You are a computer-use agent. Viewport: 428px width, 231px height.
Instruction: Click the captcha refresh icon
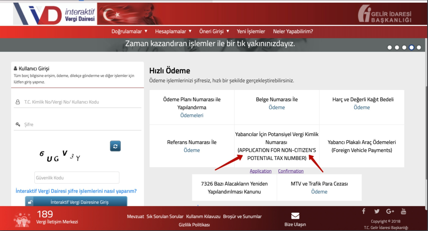tap(115, 146)
